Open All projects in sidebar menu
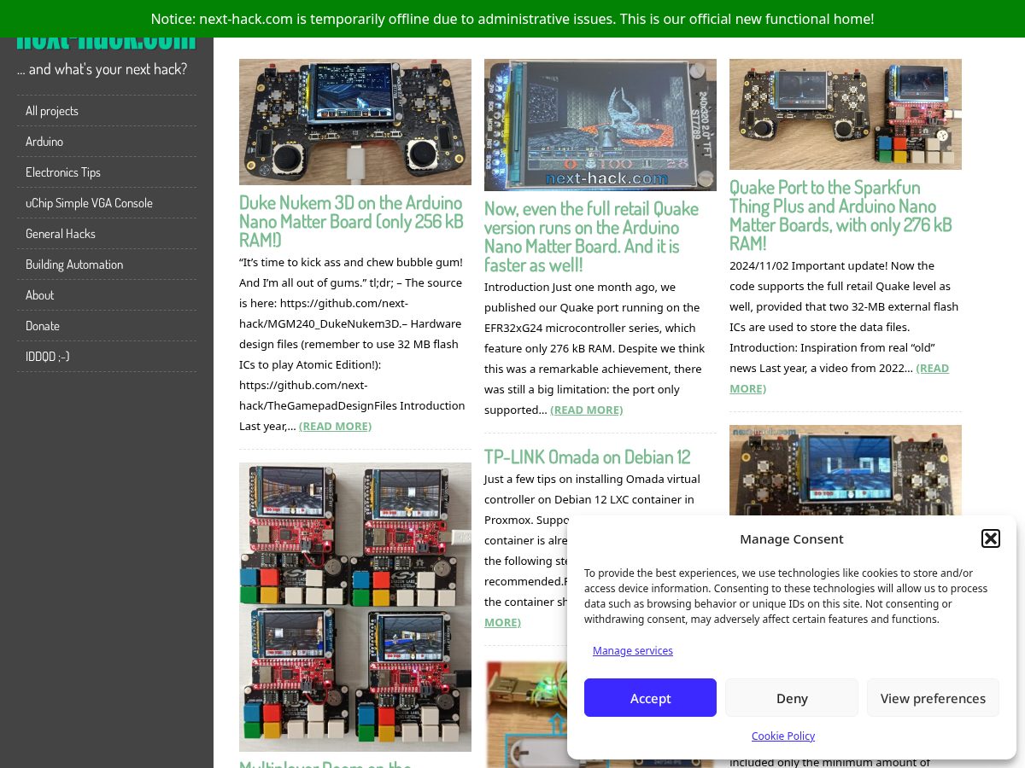Image resolution: width=1025 pixels, height=768 pixels. point(106,111)
